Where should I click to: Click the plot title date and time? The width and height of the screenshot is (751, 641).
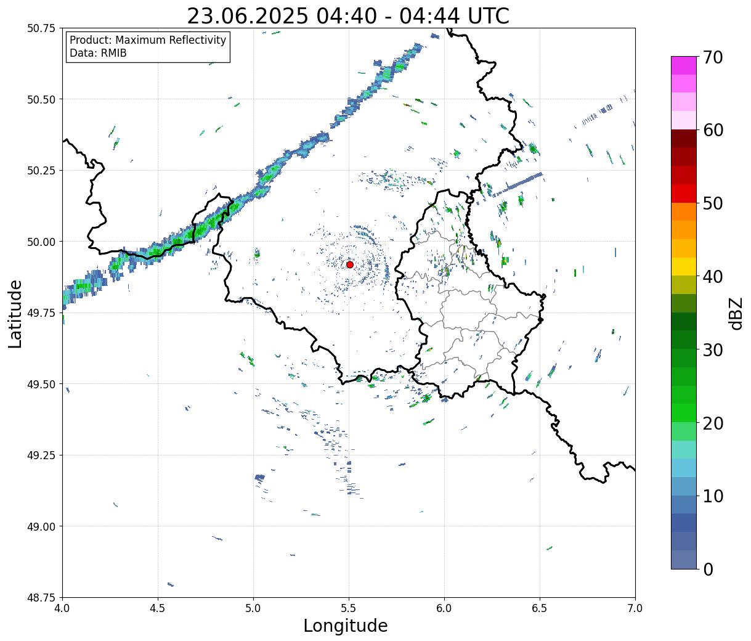pyautogui.click(x=348, y=16)
